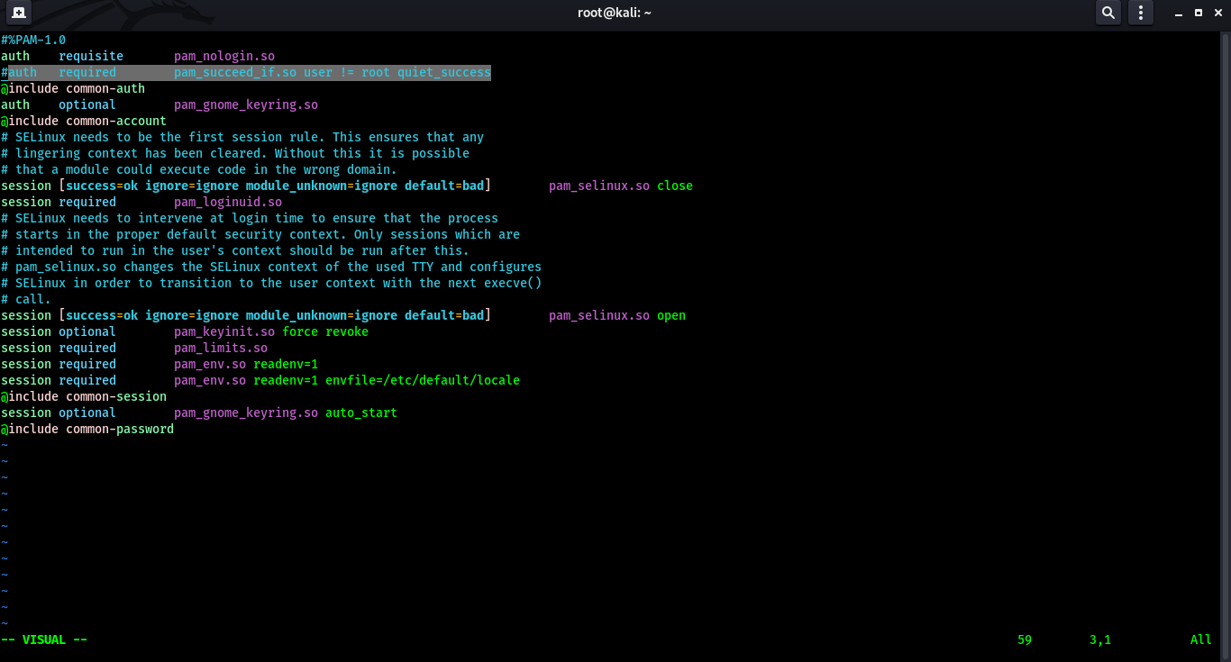Image resolution: width=1231 pixels, height=662 pixels.
Task: Click 'pam_keyinit.so force revoke' text
Action: (271, 331)
